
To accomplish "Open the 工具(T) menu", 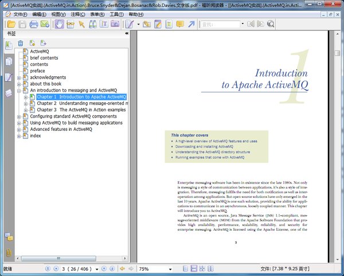I will point(116,14).
